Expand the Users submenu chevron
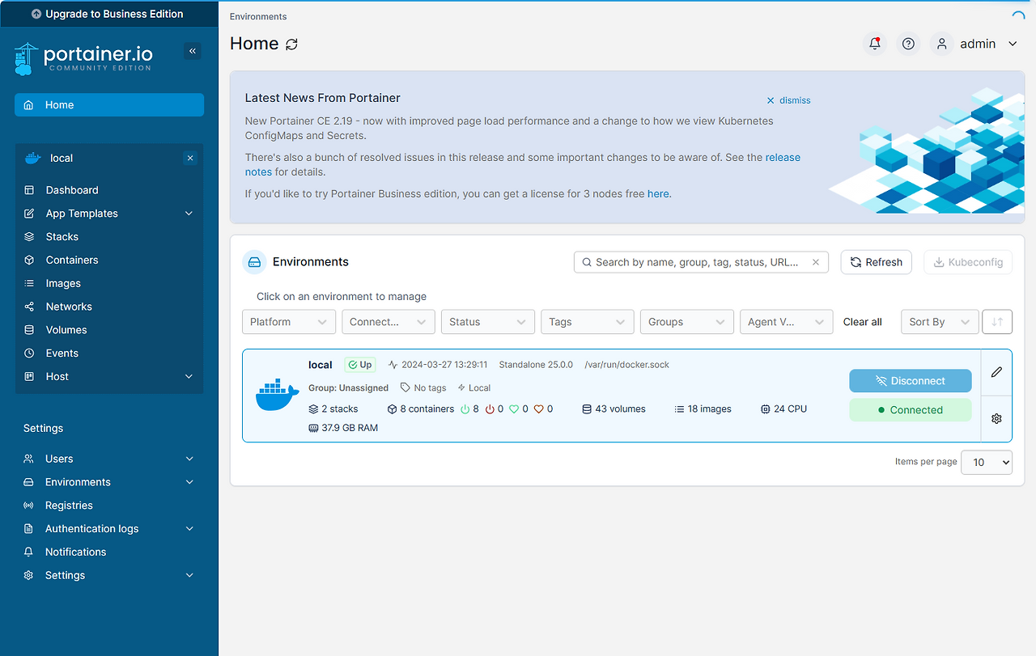Viewport: 1036px width, 656px height. 189,459
